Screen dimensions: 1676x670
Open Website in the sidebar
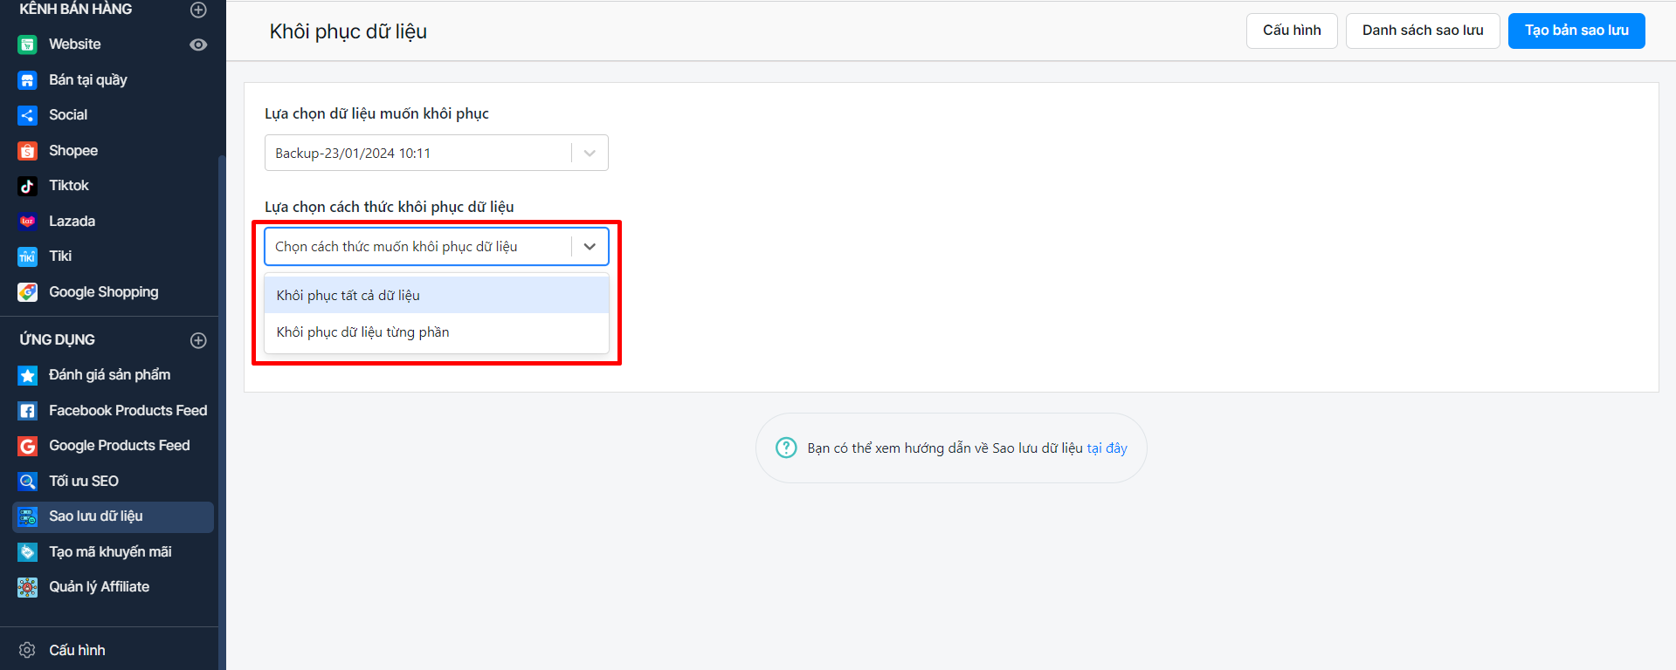[75, 44]
